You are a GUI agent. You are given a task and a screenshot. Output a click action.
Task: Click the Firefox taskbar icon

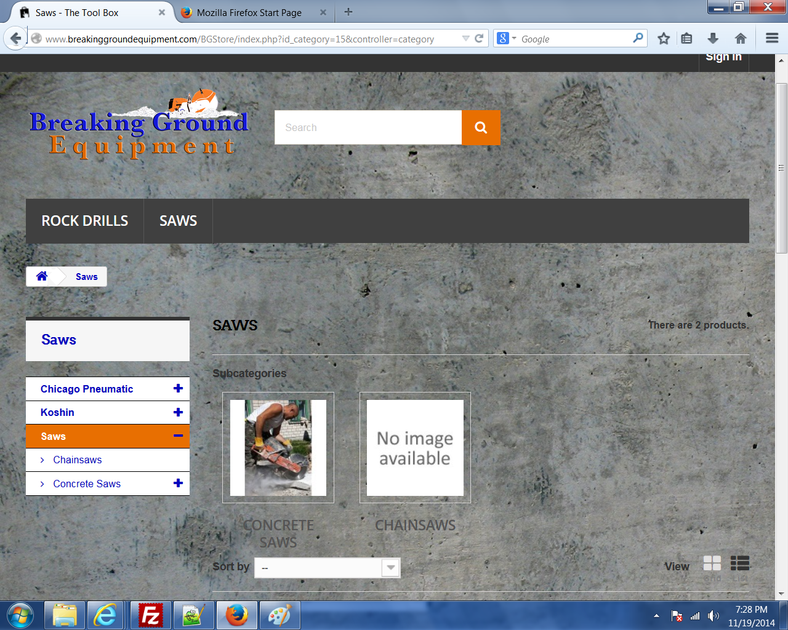(x=236, y=615)
